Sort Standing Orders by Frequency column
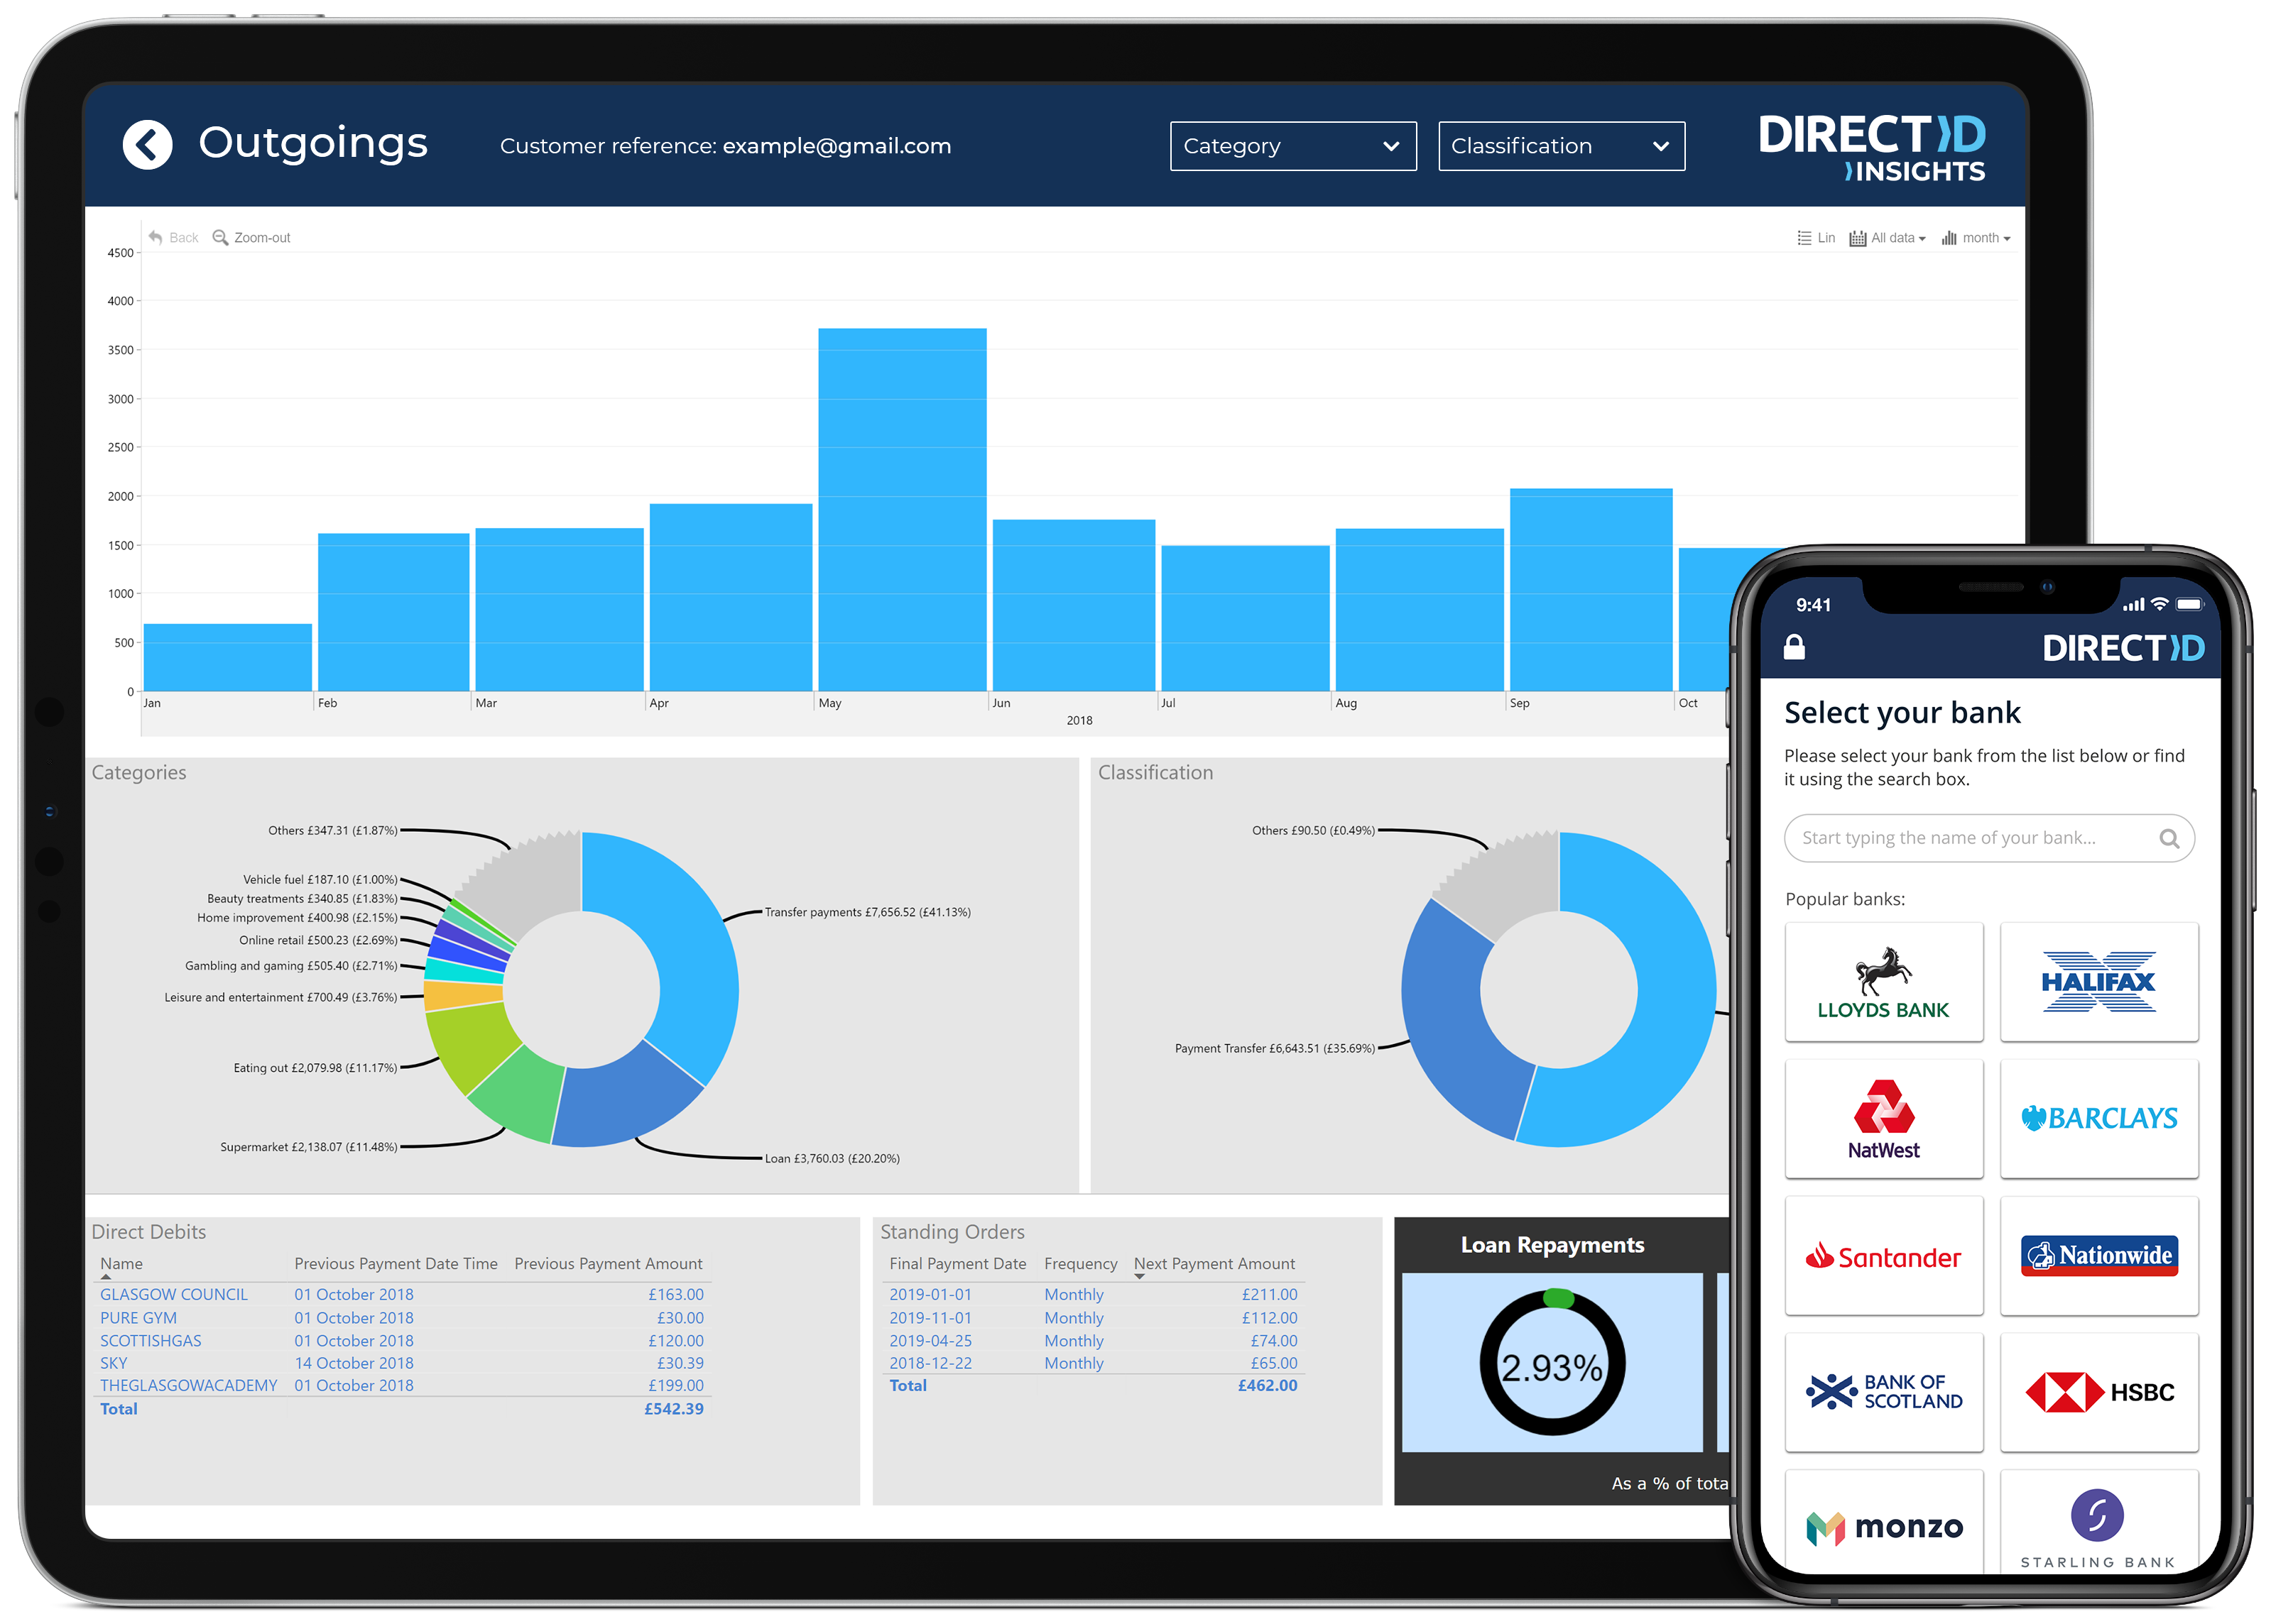The height and width of the screenshot is (1624, 2271). point(1081,1264)
